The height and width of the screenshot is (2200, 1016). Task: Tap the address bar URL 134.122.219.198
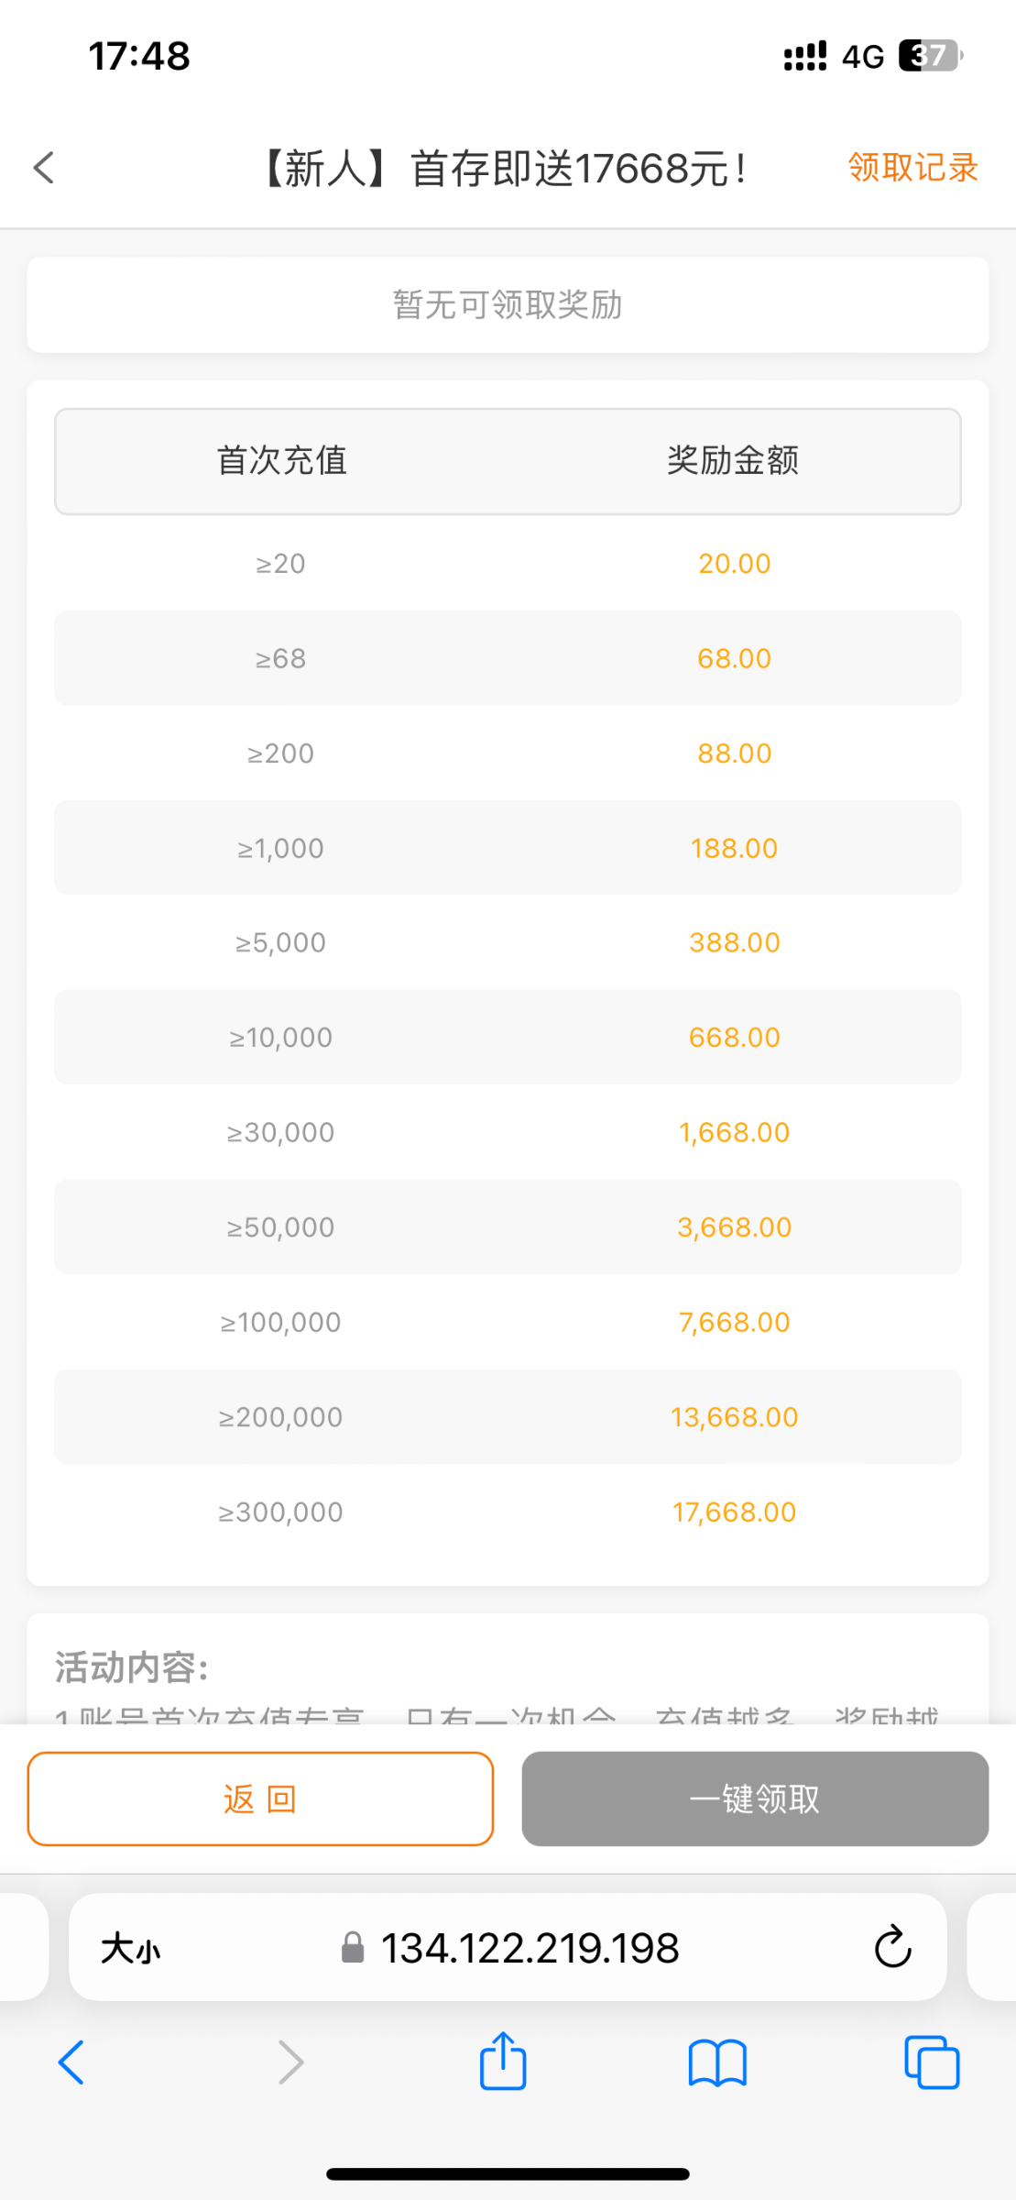(x=530, y=1948)
